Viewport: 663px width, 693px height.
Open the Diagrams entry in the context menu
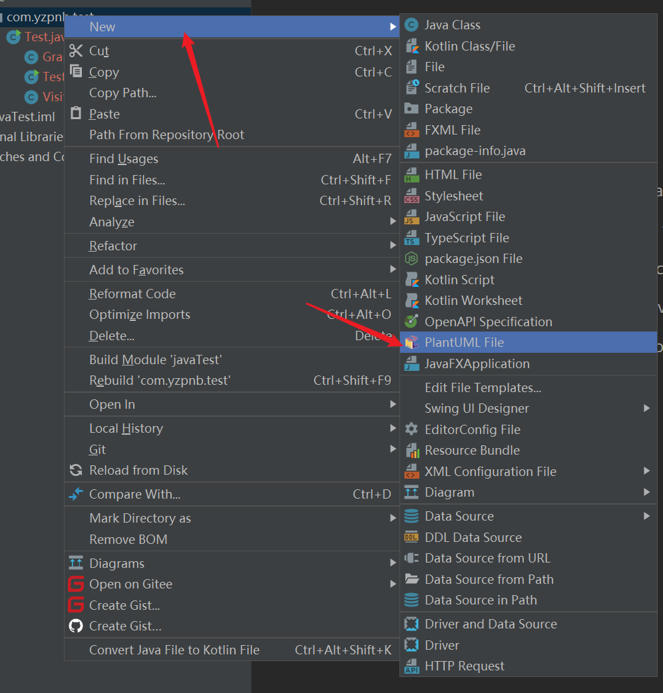232,563
